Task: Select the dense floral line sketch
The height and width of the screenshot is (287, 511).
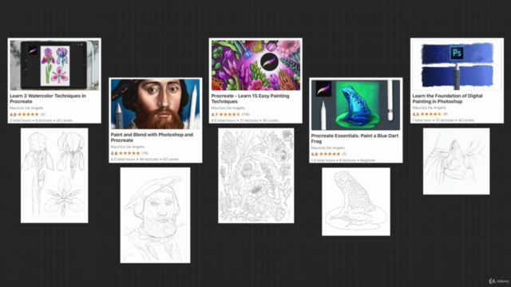Action: [x=255, y=175]
